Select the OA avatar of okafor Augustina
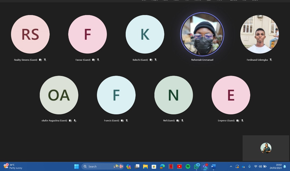Image resolution: width=290 pixels, height=171 pixels. pyautogui.click(x=59, y=95)
